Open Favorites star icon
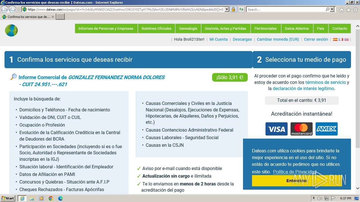 (x=348, y=10)
